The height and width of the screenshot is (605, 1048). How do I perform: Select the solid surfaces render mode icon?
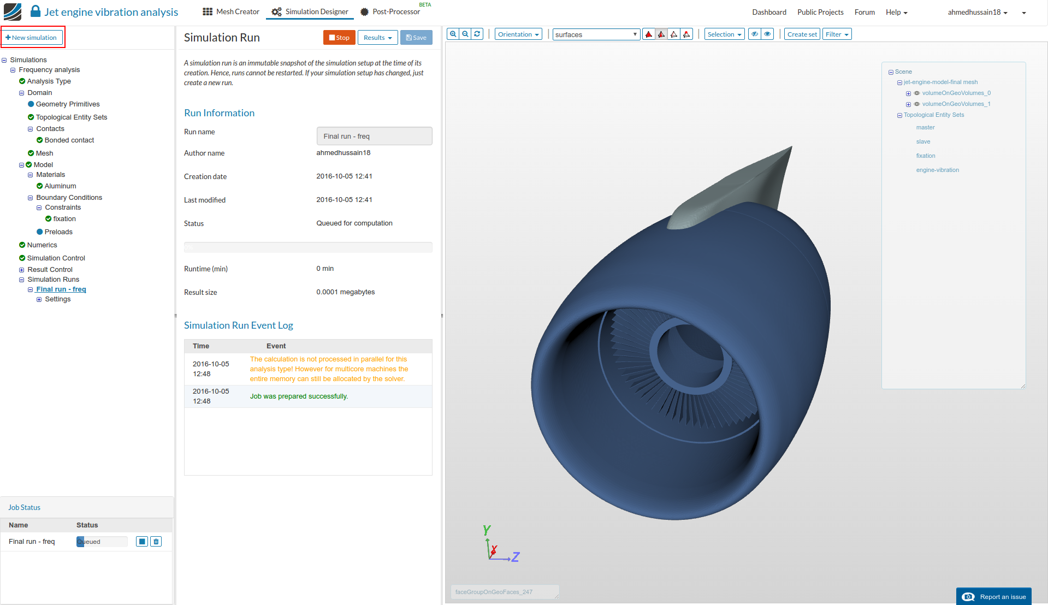(x=649, y=34)
